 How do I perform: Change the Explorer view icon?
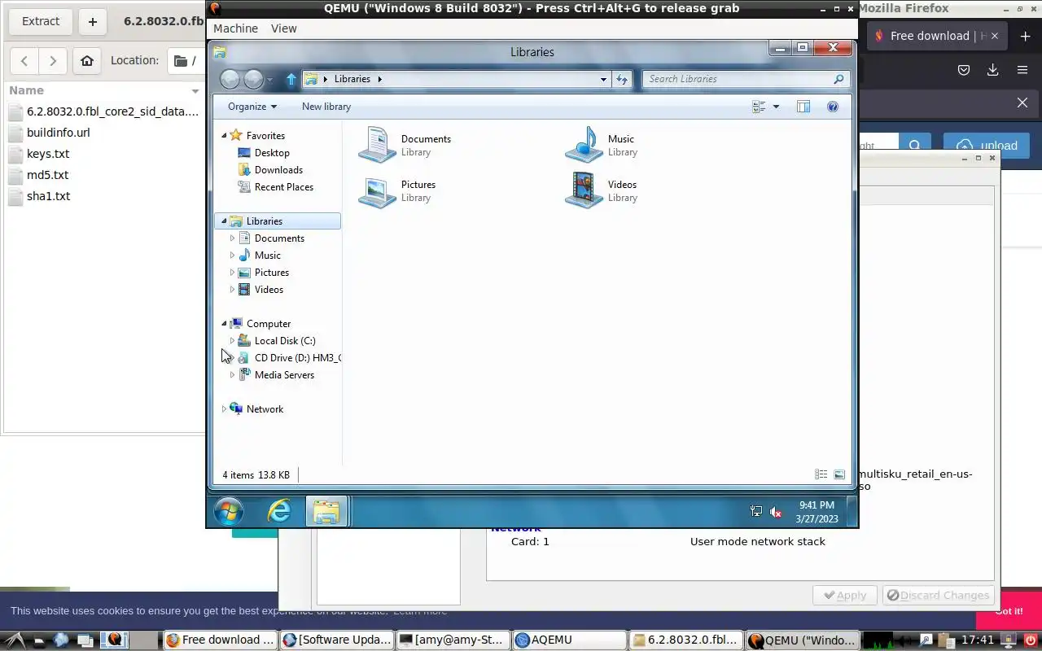pos(759,107)
